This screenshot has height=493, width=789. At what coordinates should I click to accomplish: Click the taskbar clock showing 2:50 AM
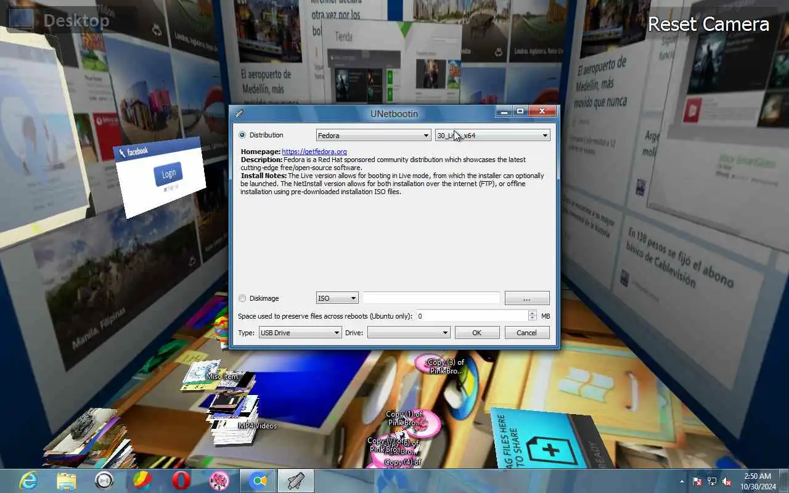[758, 481]
